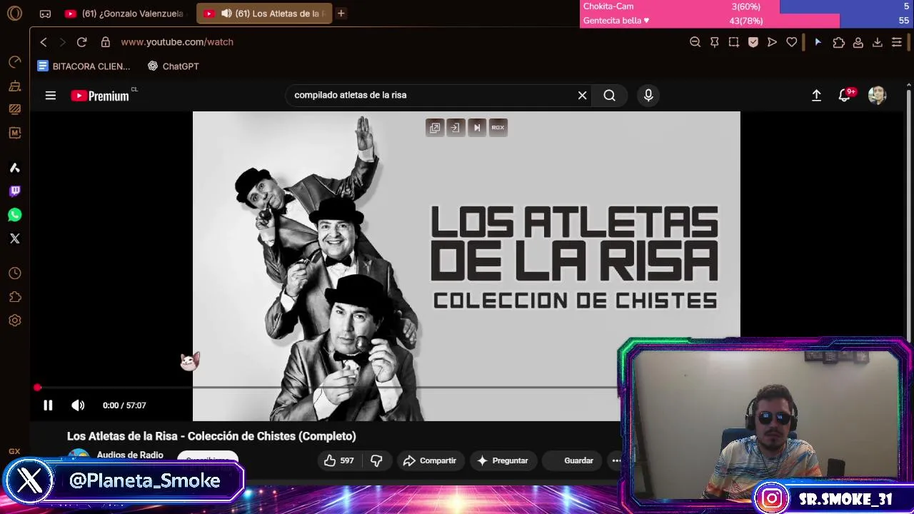Click the blue cursor extension icon
This screenshot has width=914, height=514.
click(x=818, y=42)
